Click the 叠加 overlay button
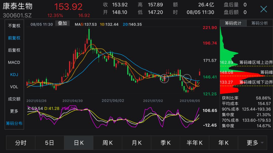The image size is (273, 153). [62, 23]
